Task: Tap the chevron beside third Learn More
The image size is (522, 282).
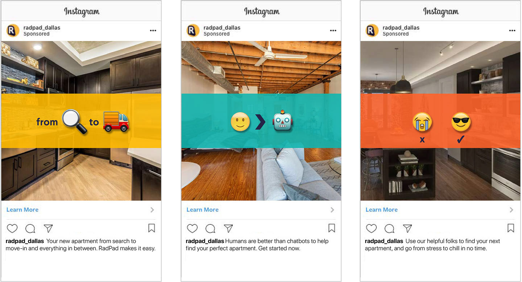Action: (x=511, y=210)
